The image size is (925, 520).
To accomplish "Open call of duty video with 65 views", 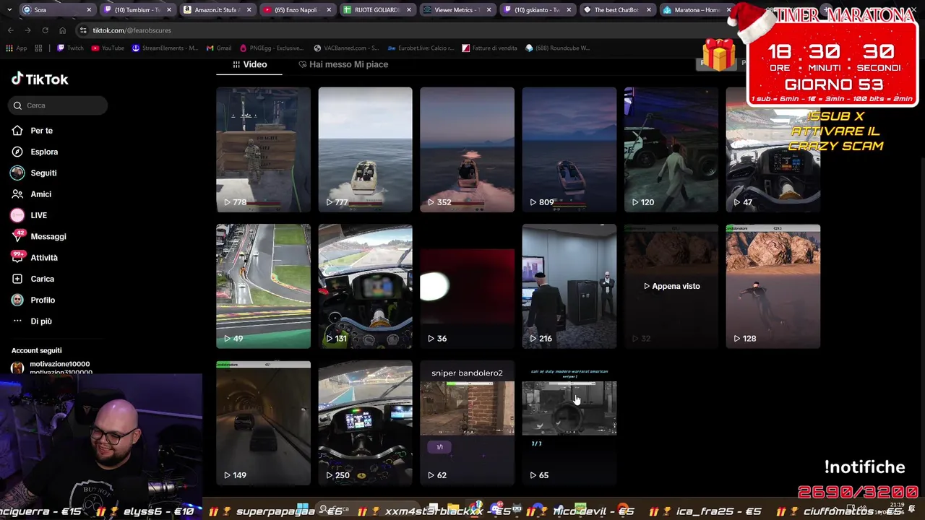I will pyautogui.click(x=569, y=422).
